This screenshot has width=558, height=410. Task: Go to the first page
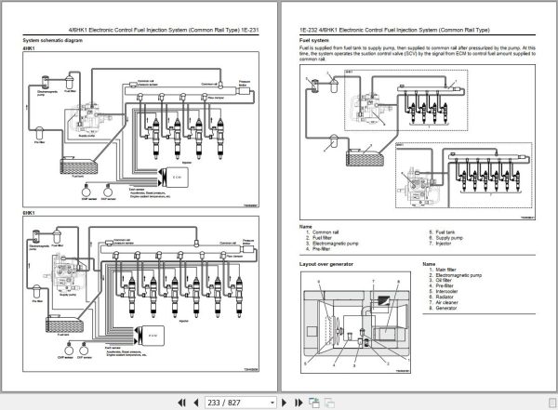pos(181,403)
